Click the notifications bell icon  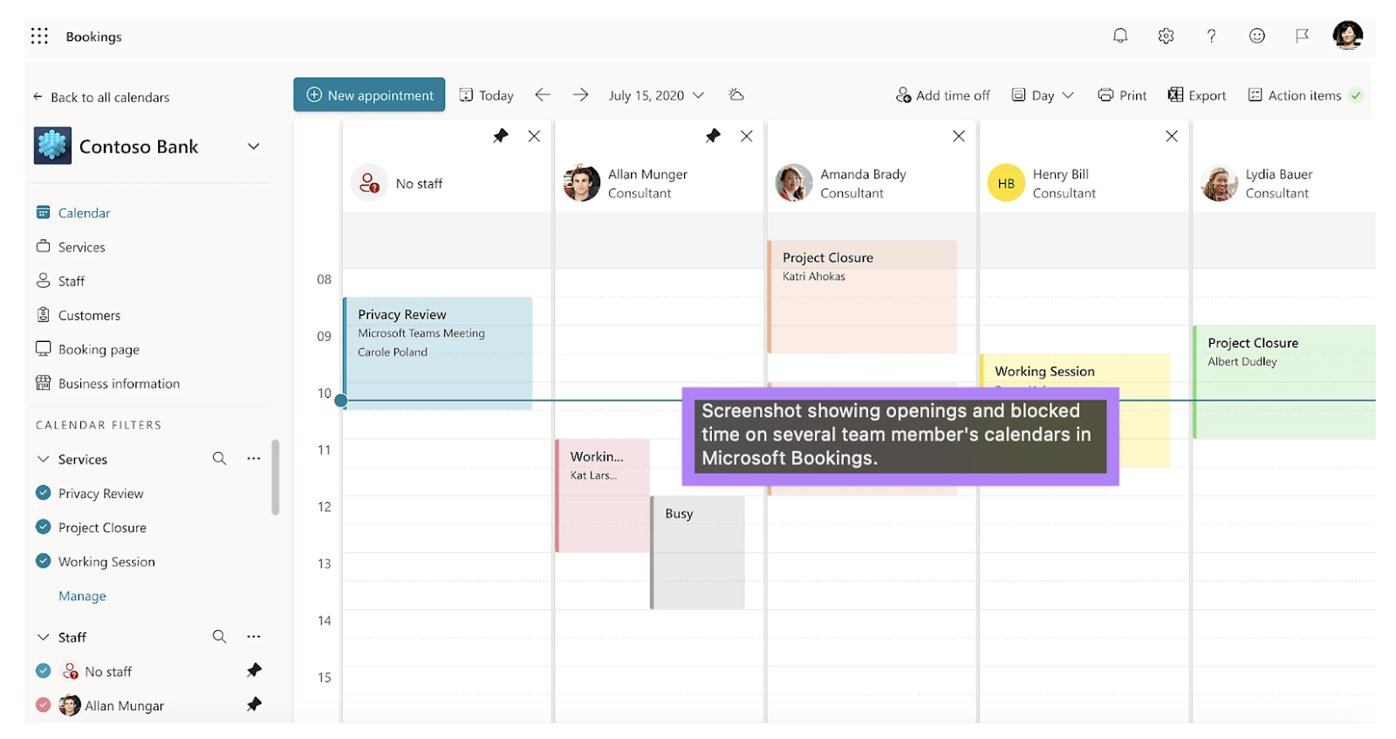[1120, 36]
